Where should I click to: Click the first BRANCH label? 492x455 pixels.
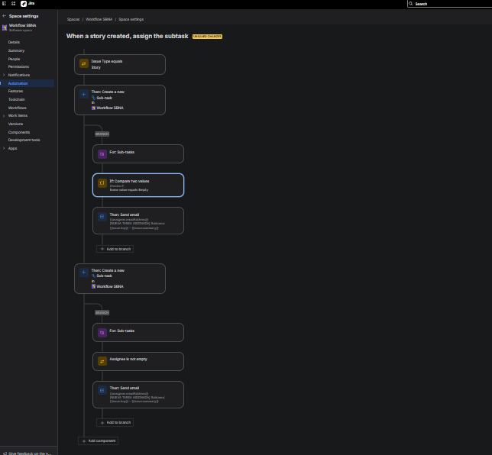[x=102, y=134]
